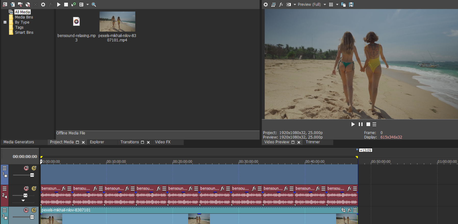
Task: Click Save Snapshot to File icon
Action: point(351,4)
